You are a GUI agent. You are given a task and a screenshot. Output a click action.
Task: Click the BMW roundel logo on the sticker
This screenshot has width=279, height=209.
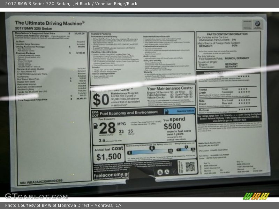[x=257, y=24]
